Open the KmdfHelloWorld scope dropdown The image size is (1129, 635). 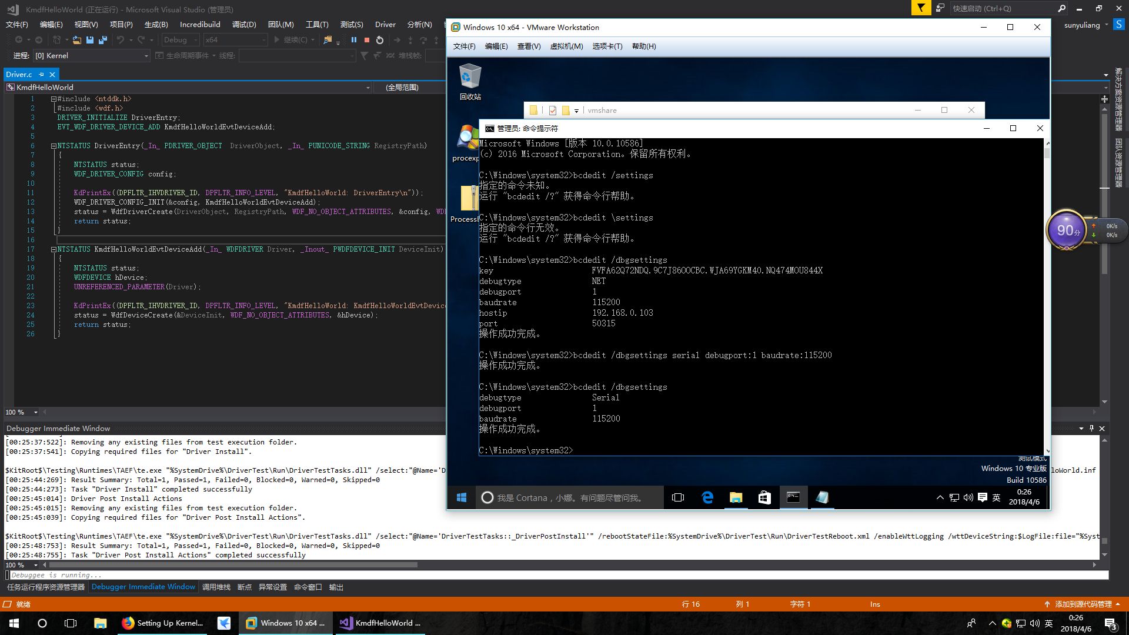click(188, 87)
